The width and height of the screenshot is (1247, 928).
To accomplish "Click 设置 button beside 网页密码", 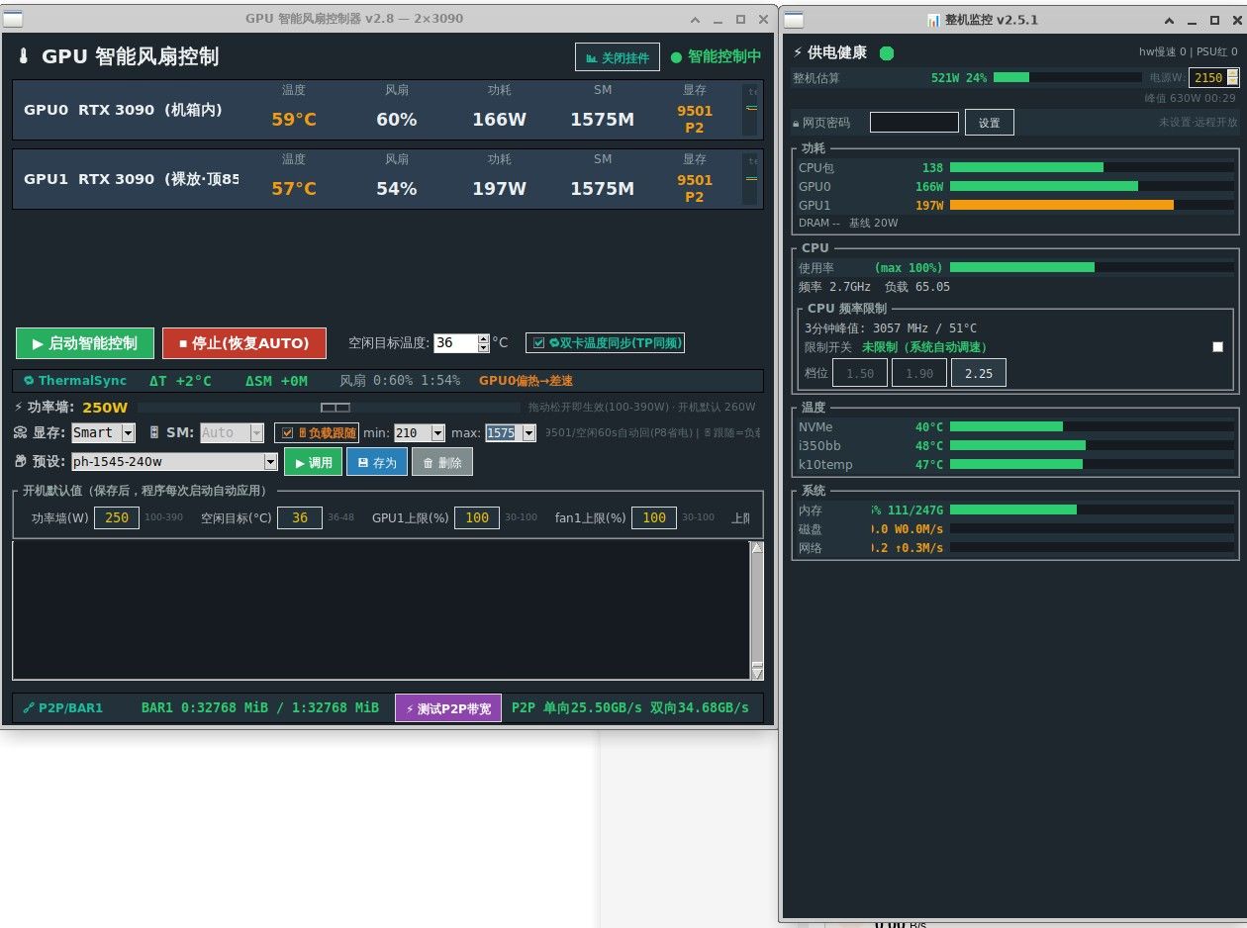I will tap(990, 123).
